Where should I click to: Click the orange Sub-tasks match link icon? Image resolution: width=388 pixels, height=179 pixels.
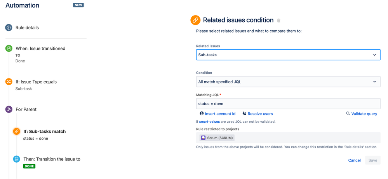[16, 131]
